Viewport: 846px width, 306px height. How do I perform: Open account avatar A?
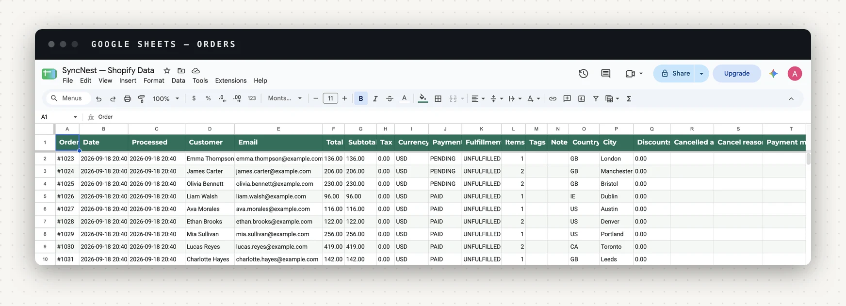pos(795,74)
